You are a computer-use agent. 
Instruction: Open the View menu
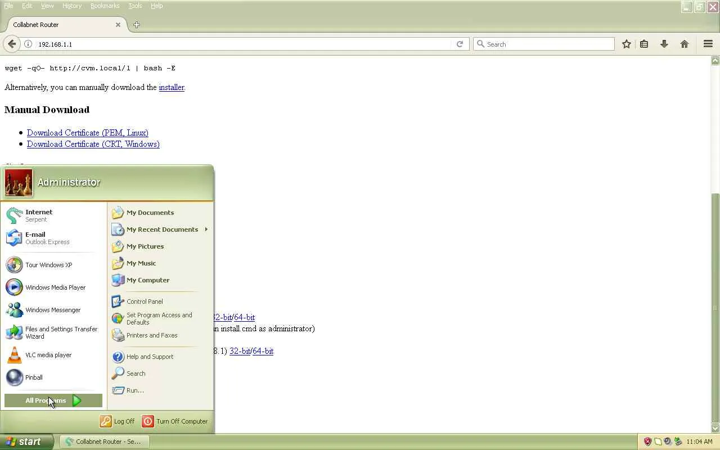point(47,6)
